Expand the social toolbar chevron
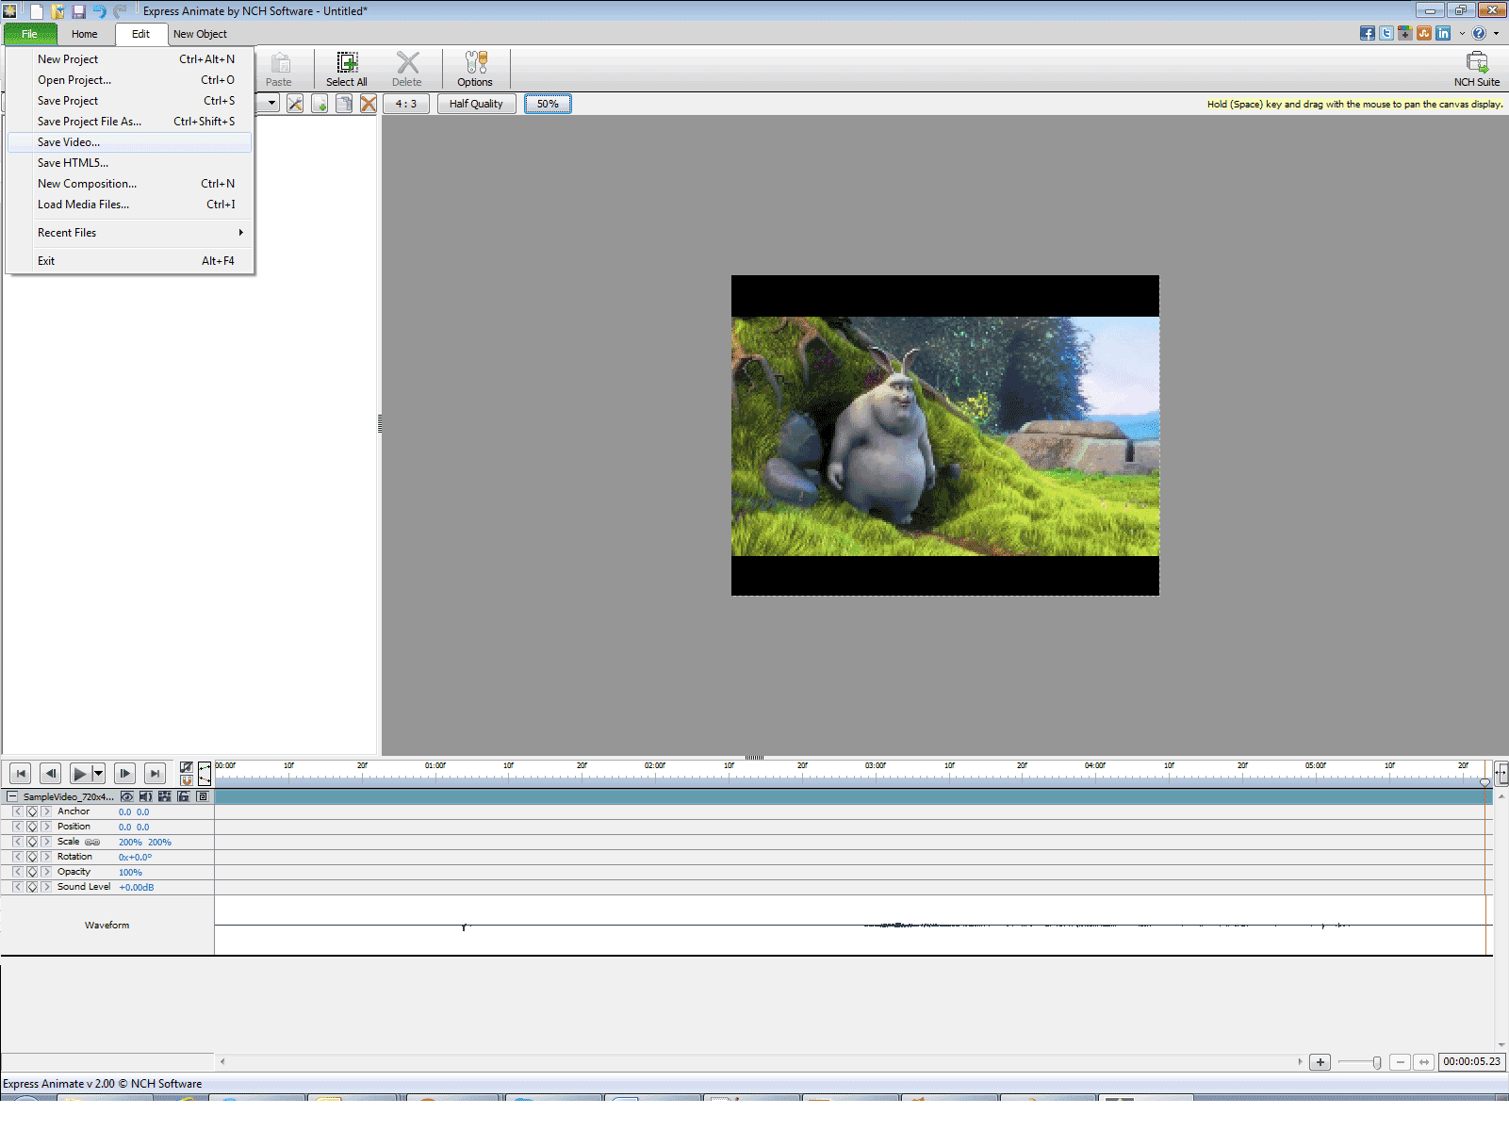The height and width of the screenshot is (1131, 1509). (1462, 33)
